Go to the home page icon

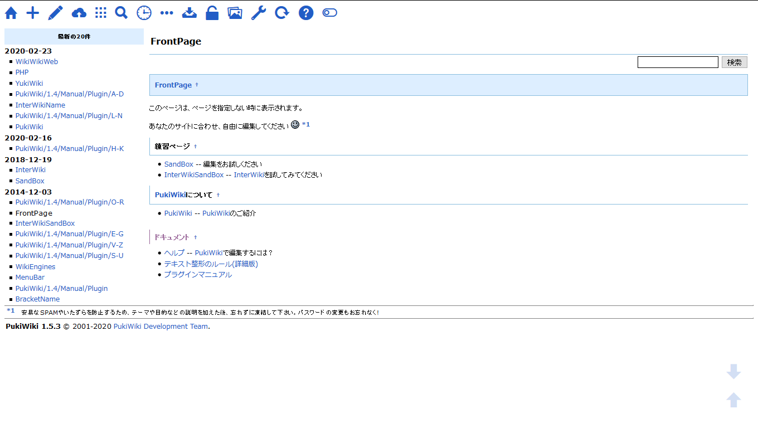coord(11,13)
